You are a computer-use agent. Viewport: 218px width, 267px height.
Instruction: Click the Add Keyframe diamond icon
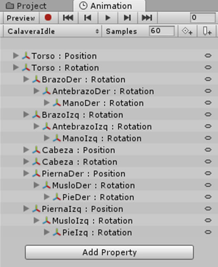187,32
